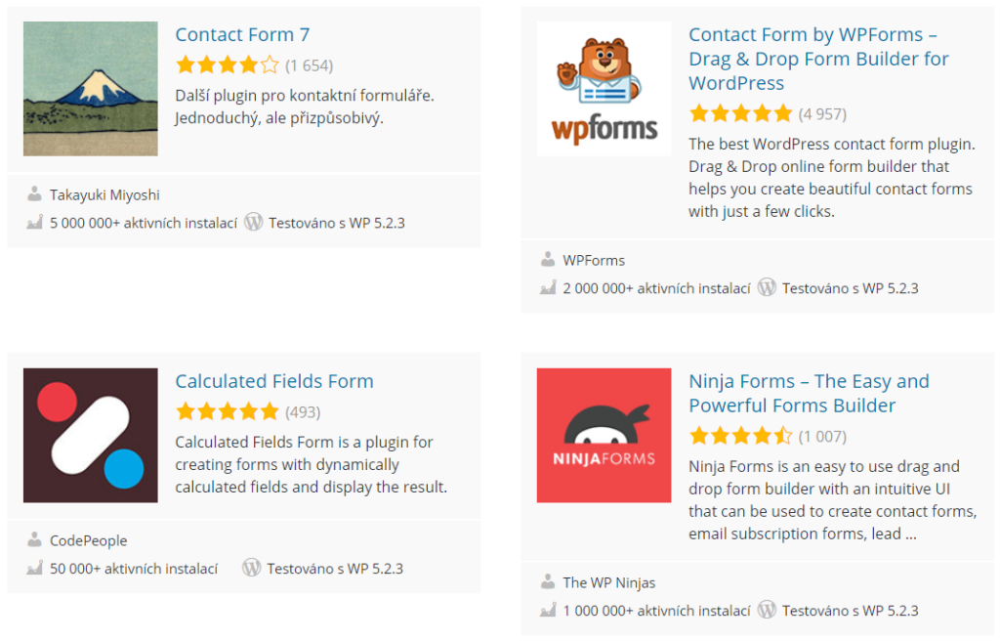Open the Contact Form 7 Mount Fuji thumbnail
The width and height of the screenshot is (1000, 641).
coord(91,89)
